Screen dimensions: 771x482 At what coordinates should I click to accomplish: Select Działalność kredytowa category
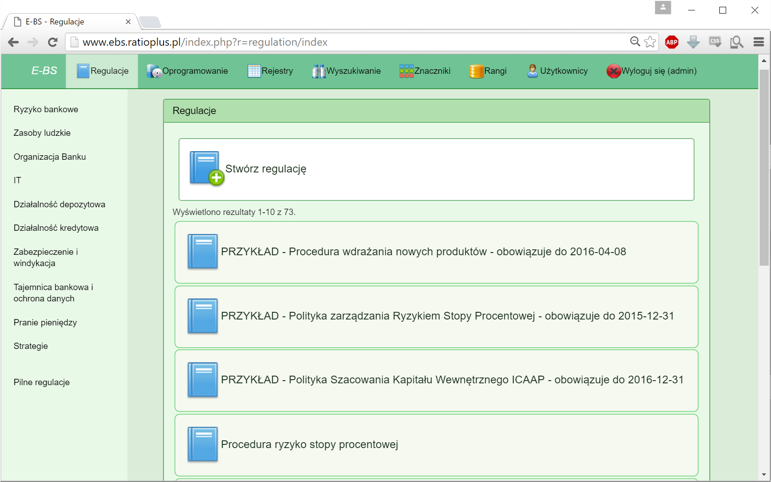tap(56, 228)
